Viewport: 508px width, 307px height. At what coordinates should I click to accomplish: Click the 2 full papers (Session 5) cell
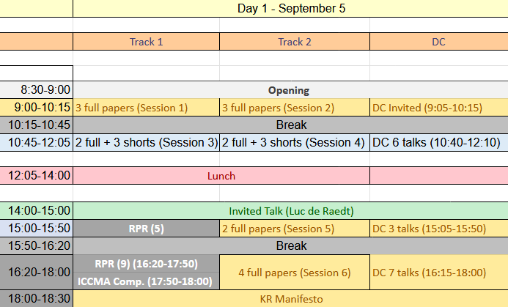click(x=295, y=229)
